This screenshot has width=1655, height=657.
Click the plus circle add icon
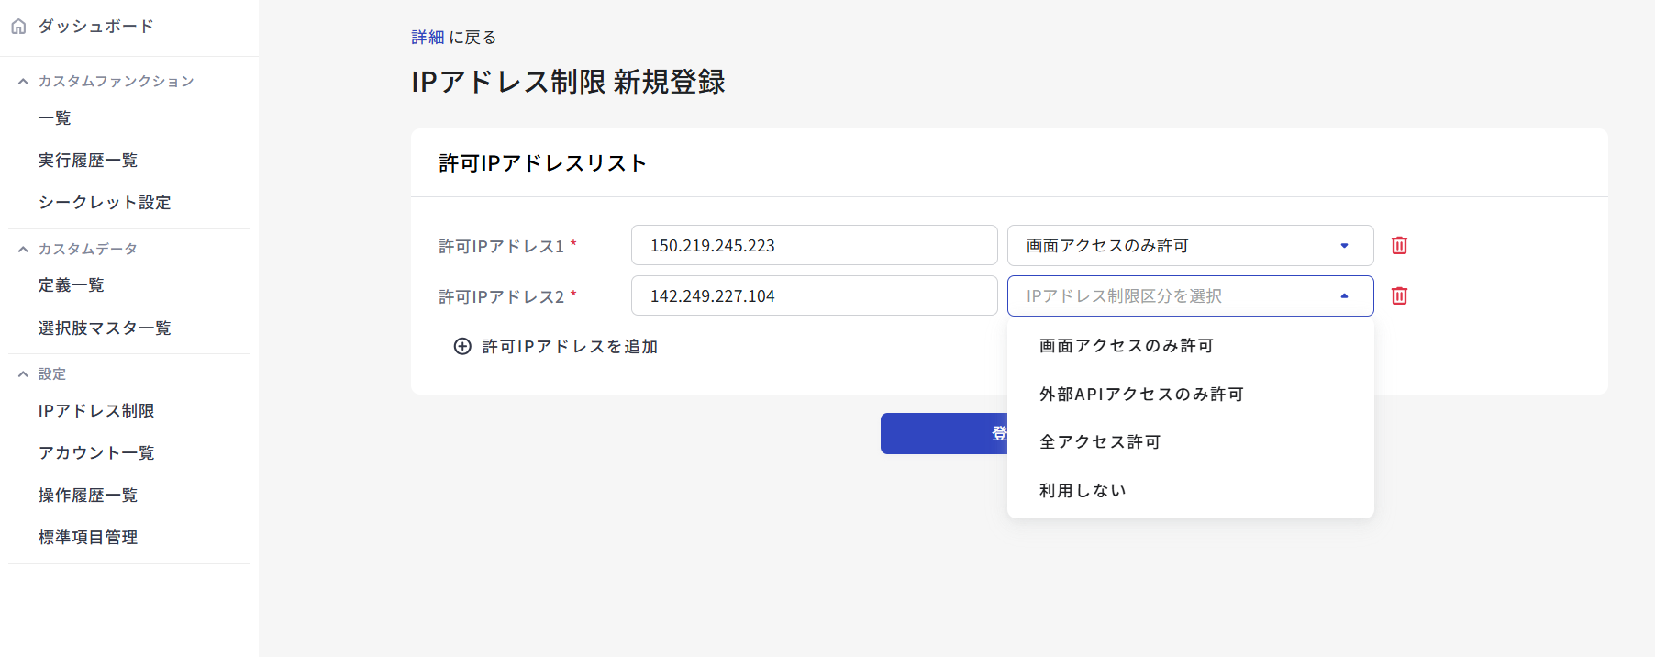click(x=462, y=346)
